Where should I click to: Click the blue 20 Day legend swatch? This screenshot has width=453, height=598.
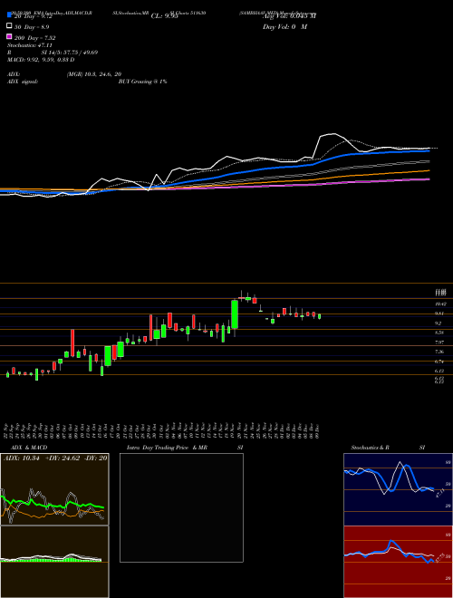point(9,15)
